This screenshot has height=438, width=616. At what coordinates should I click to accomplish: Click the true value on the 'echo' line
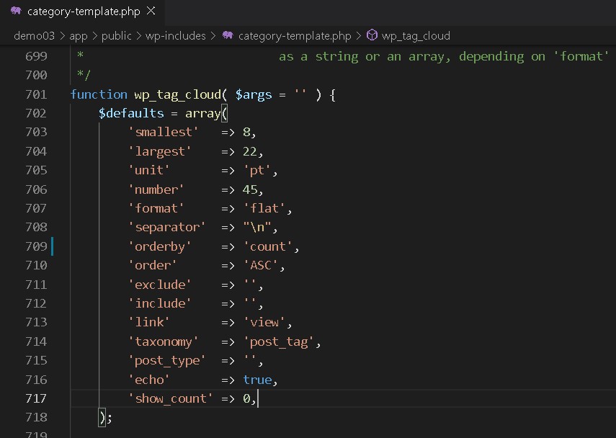[x=257, y=380]
